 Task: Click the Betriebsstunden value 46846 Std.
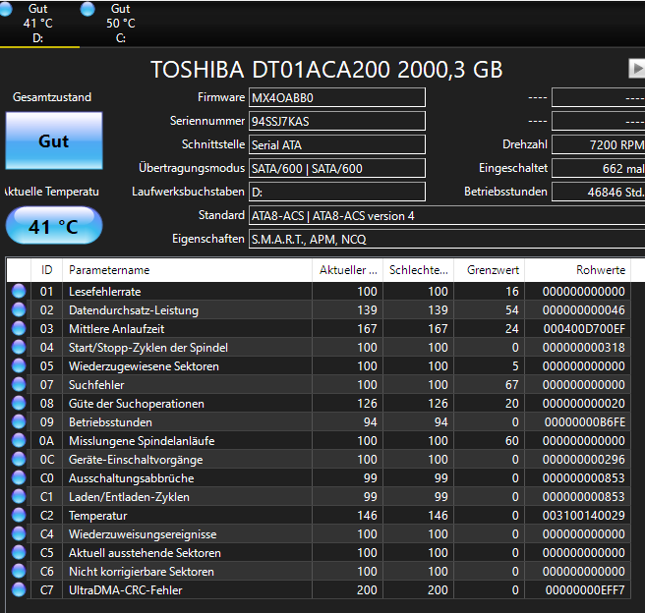[599, 192]
